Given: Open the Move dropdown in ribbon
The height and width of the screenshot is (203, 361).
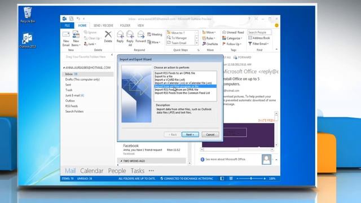Looking at the screenshot, I should click(209, 33).
